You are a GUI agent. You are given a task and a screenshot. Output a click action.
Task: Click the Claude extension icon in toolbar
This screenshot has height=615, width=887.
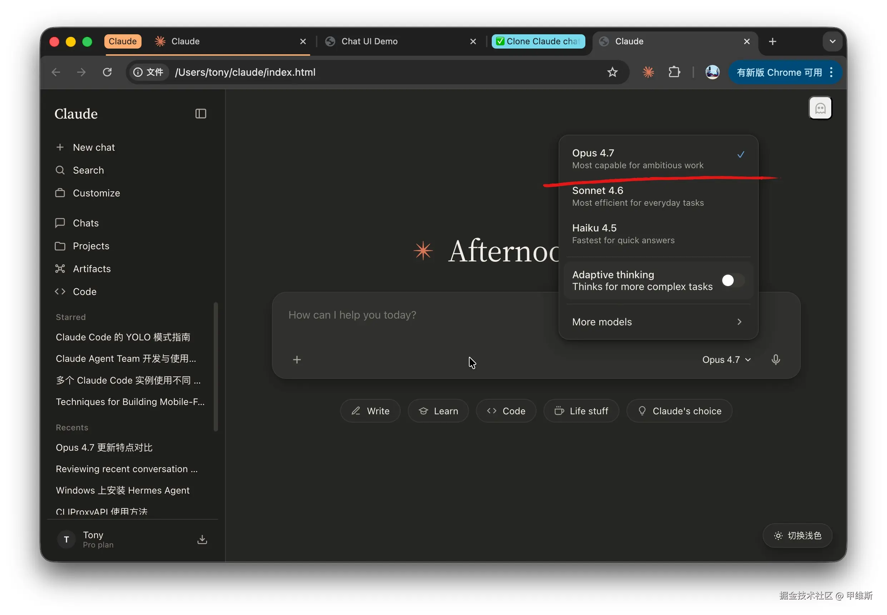[648, 72]
